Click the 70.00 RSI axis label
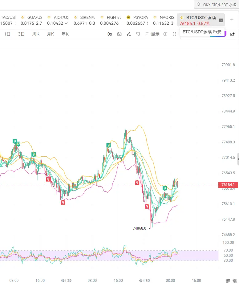The image size is (239, 284). pyautogui.click(x=228, y=250)
